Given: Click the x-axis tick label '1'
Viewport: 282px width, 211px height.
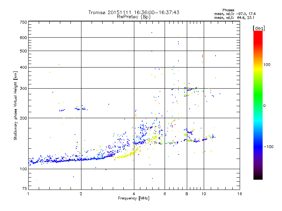Looking at the screenshot, I should [x=28, y=194].
